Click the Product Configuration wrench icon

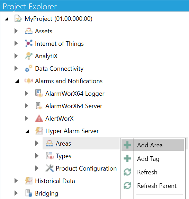click(49, 168)
